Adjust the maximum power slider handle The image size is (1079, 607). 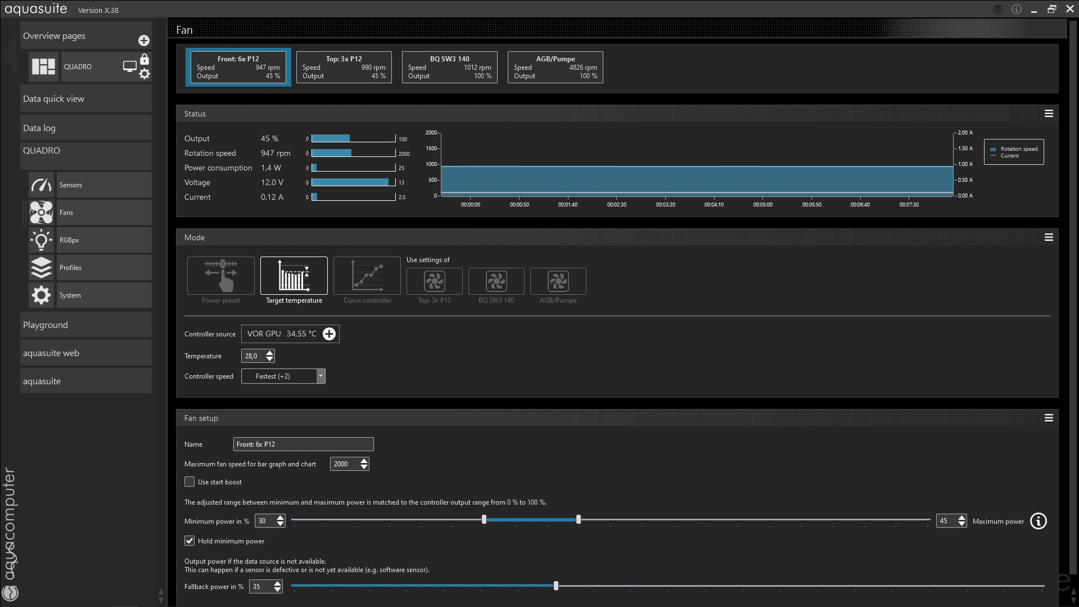click(x=579, y=520)
